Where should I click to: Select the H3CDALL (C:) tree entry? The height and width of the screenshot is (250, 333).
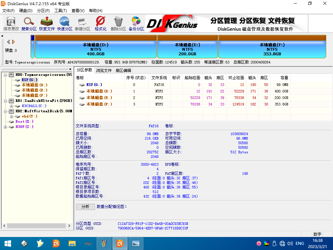[34, 106]
